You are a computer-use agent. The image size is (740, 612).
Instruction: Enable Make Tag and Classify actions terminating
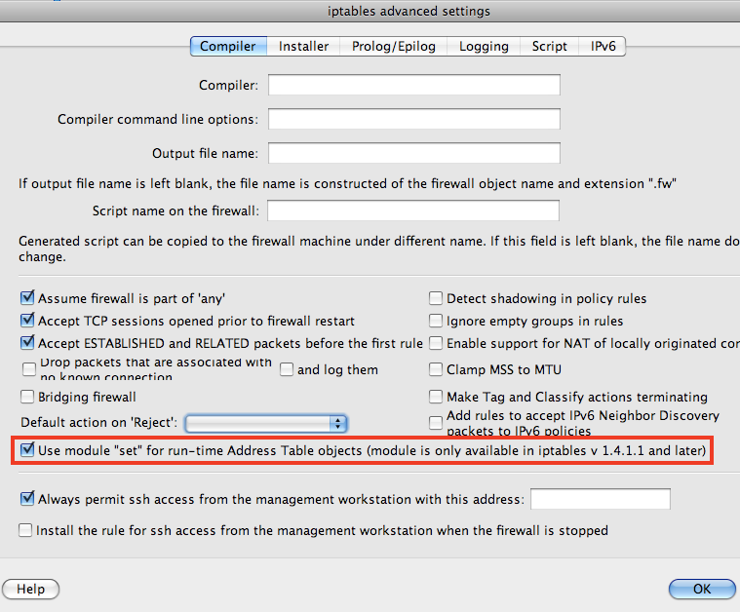pyautogui.click(x=436, y=397)
